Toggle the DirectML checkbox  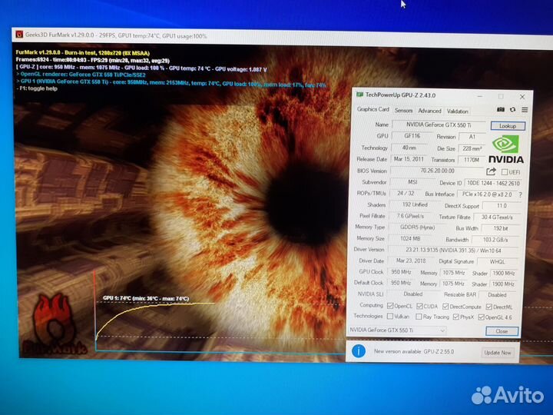point(488,307)
